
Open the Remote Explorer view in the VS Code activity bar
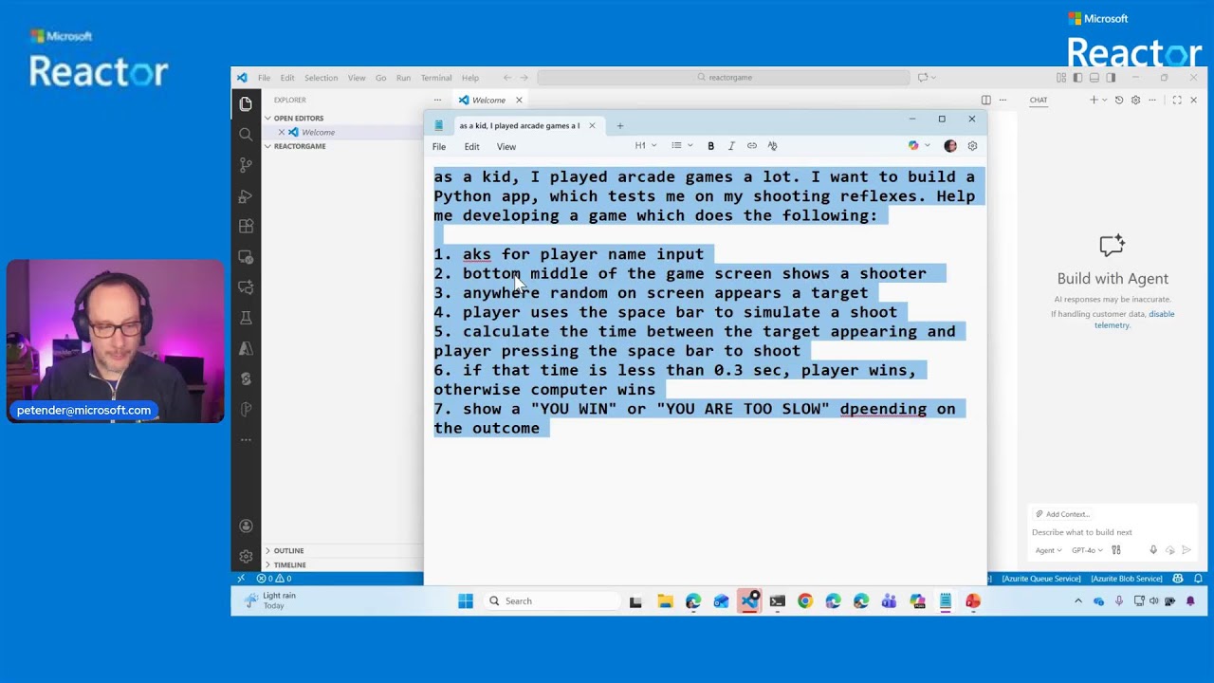tap(246, 256)
